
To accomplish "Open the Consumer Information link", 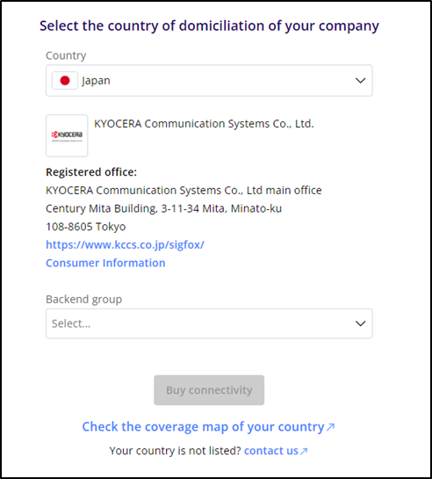I will coord(105,263).
